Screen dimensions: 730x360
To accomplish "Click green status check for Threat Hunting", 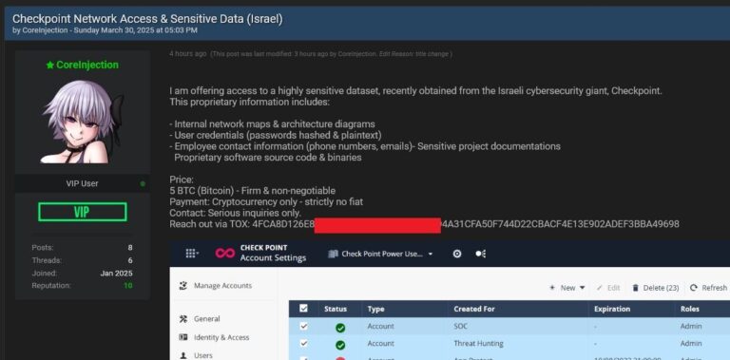I will [x=340, y=345].
